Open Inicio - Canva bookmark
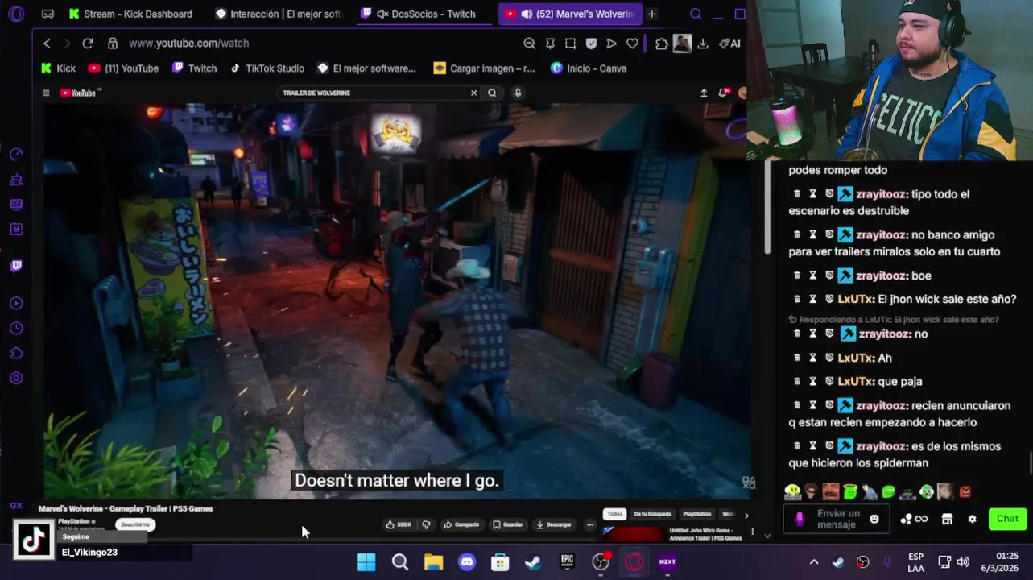This screenshot has height=580, width=1033. (x=589, y=68)
